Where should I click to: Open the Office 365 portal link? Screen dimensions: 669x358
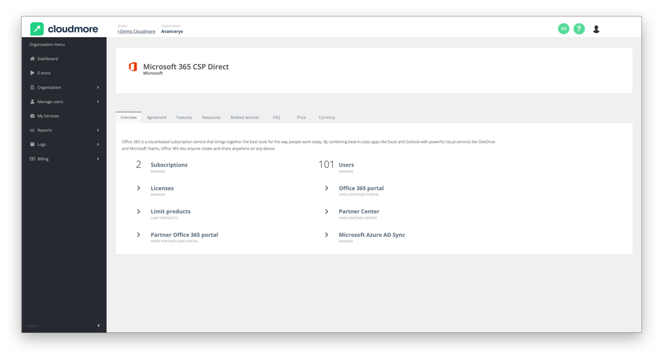[361, 188]
